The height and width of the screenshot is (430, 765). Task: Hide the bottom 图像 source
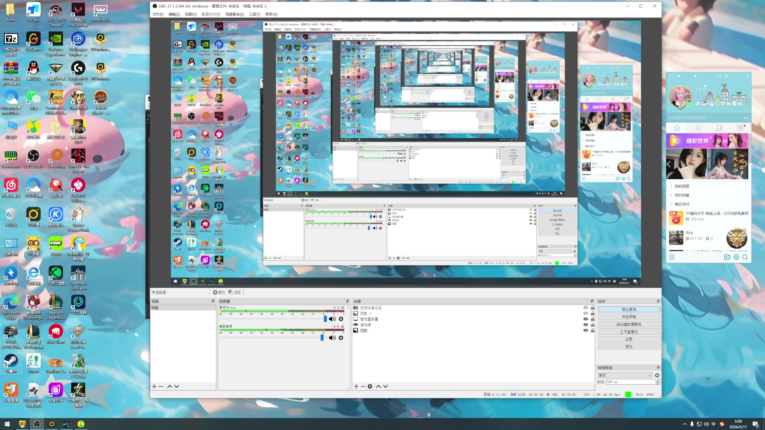tap(586, 330)
